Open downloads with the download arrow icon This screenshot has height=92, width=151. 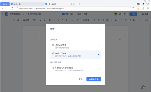(143, 8)
